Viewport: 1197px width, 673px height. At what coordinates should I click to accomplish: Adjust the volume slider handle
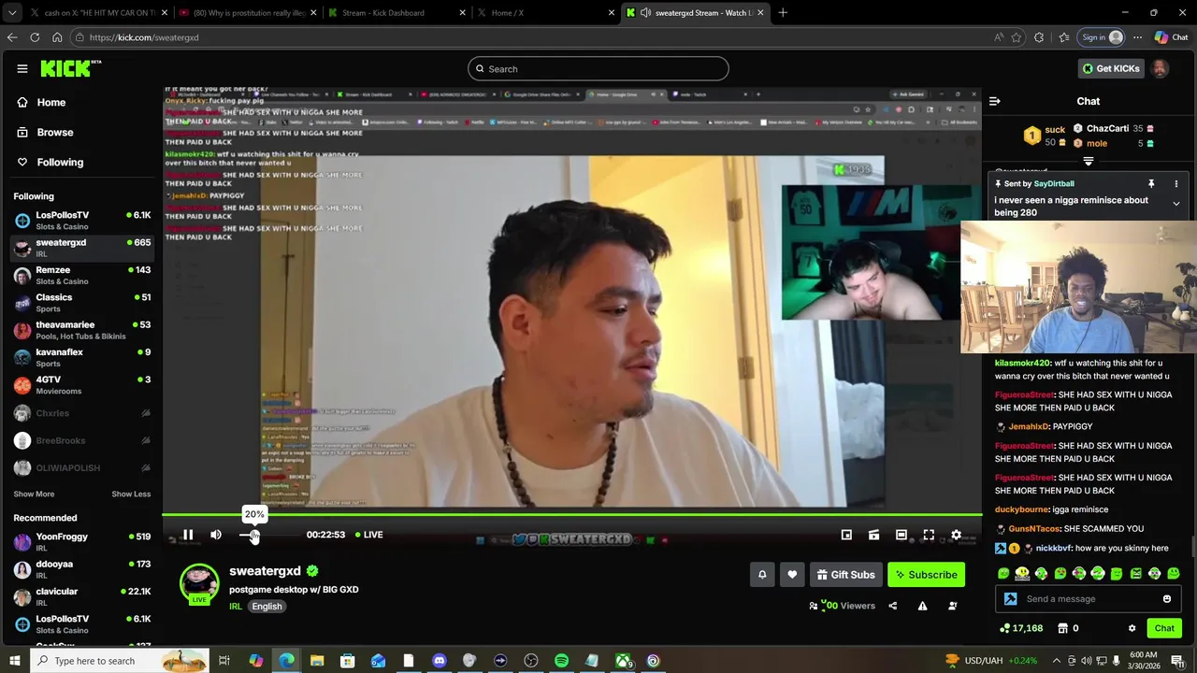(x=254, y=535)
